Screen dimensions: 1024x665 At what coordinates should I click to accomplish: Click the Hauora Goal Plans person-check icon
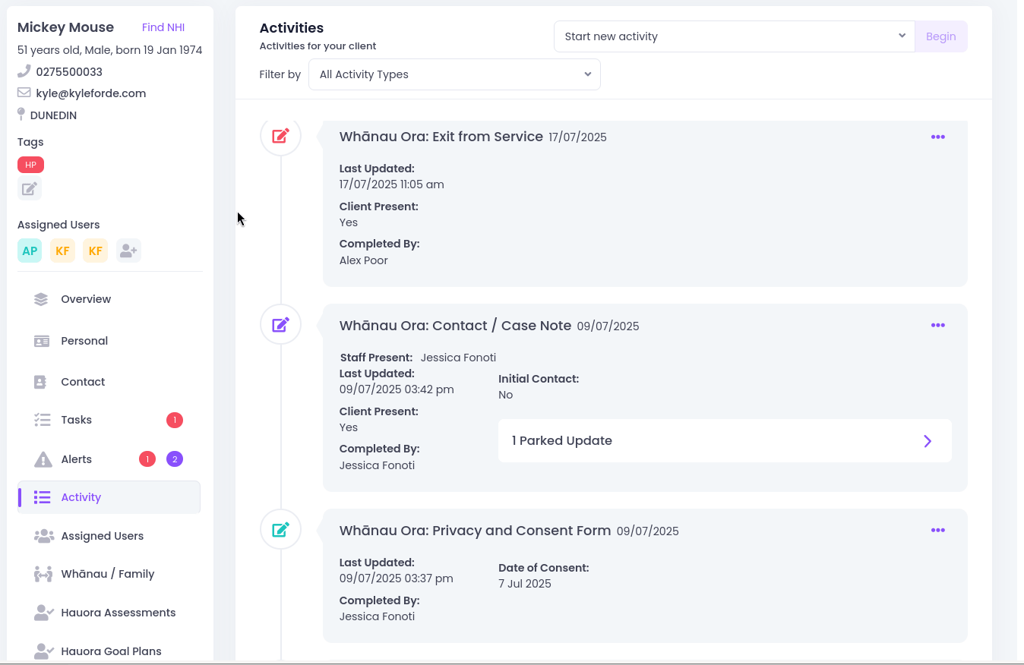43,651
